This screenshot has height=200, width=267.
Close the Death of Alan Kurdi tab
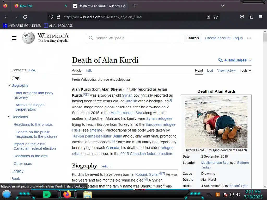(x=124, y=6)
